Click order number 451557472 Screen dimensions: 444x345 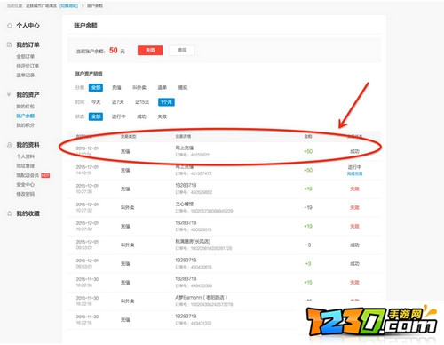(194, 173)
